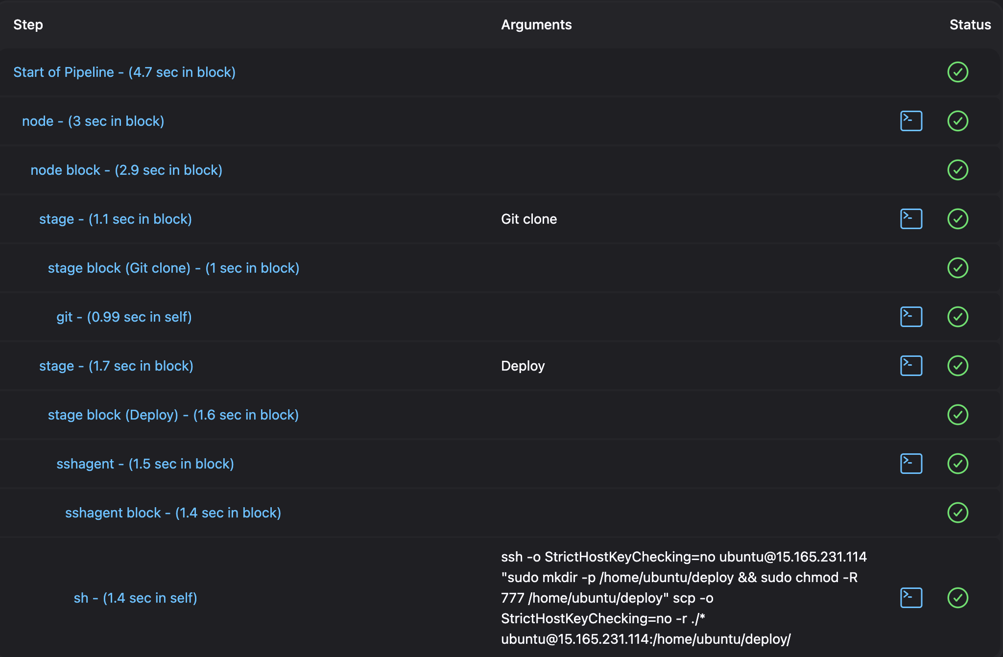
Task: Click success status icon for node block
Action: pos(957,170)
